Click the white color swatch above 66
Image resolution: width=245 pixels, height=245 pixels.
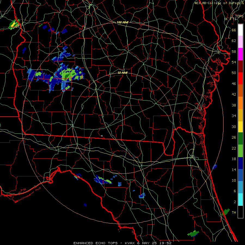pyautogui.click(x=240, y=30)
